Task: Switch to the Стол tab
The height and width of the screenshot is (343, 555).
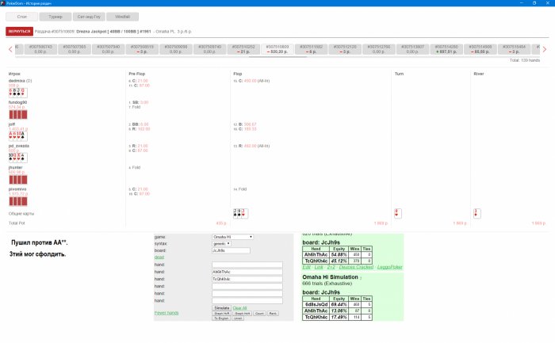Action: (x=22, y=17)
